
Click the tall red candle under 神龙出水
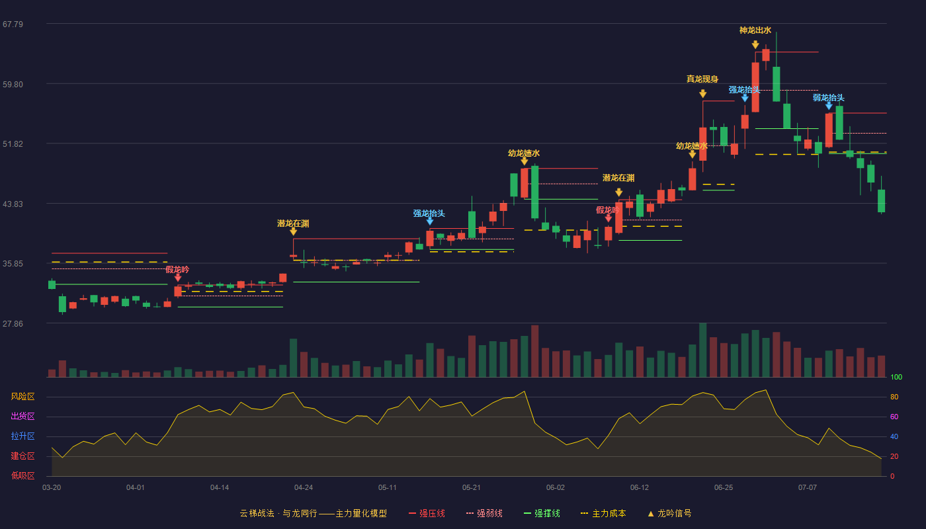755,87
